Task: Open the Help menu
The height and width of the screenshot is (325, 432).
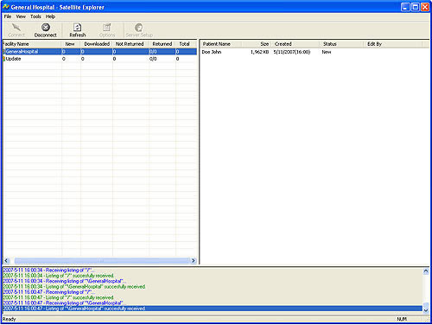Action: click(x=50, y=16)
